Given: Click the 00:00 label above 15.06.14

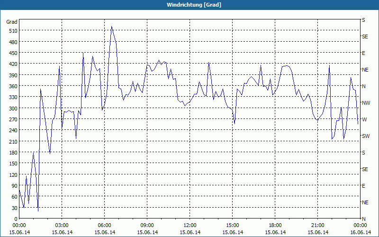Looking at the screenshot, I should (x=19, y=226).
